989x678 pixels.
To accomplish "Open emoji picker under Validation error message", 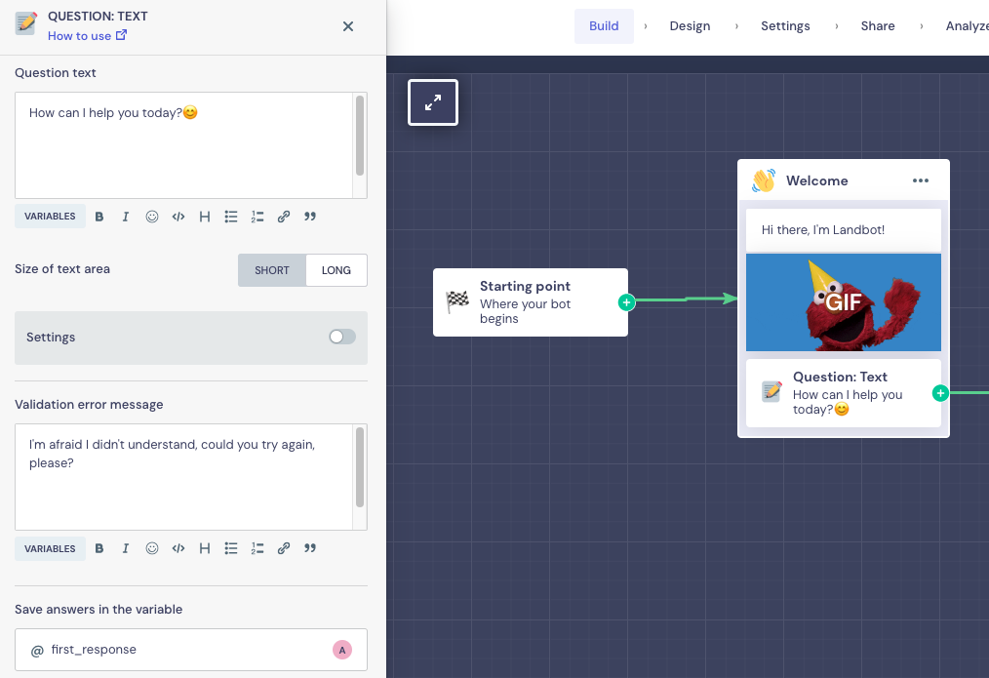I will [152, 548].
